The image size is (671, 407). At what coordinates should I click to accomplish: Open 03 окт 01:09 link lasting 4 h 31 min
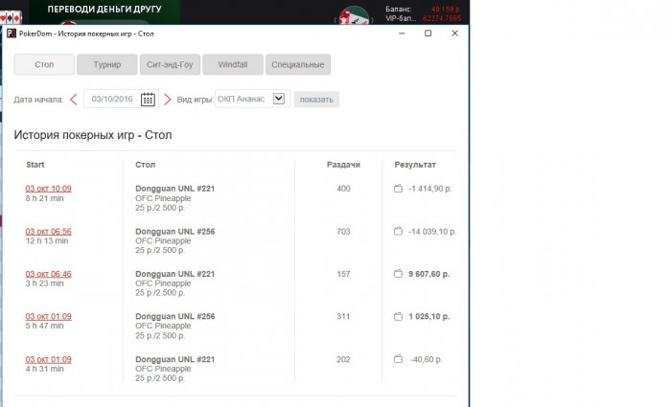tap(48, 359)
